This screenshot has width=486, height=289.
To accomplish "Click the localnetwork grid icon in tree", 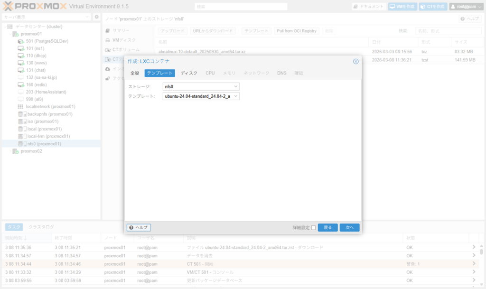I will [x=21, y=107].
